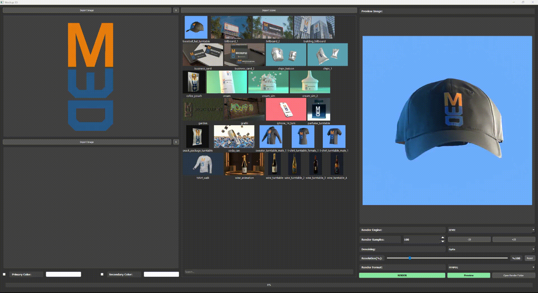Toggle the Secondary Color checkbox
This screenshot has width=538, height=293.
click(x=102, y=274)
